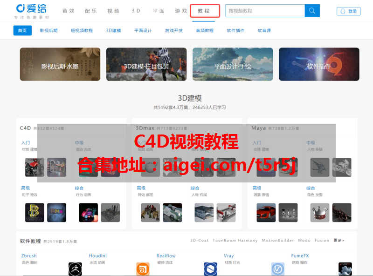
Task: Switch to the 音频教程 tab
Action: click(x=205, y=30)
